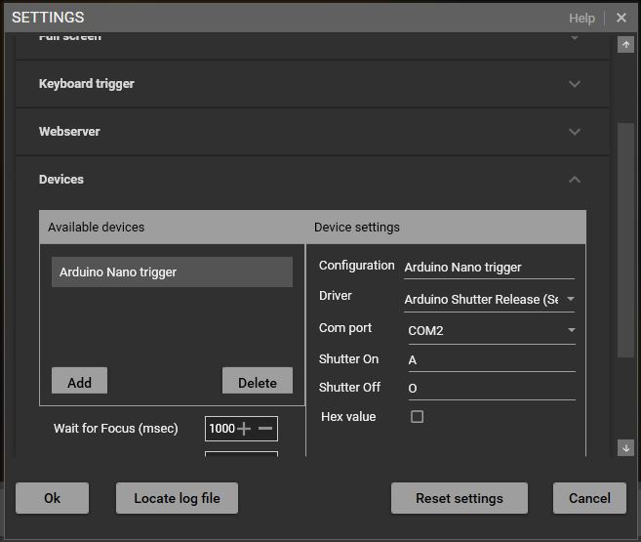Click Locate log file

[177, 498]
